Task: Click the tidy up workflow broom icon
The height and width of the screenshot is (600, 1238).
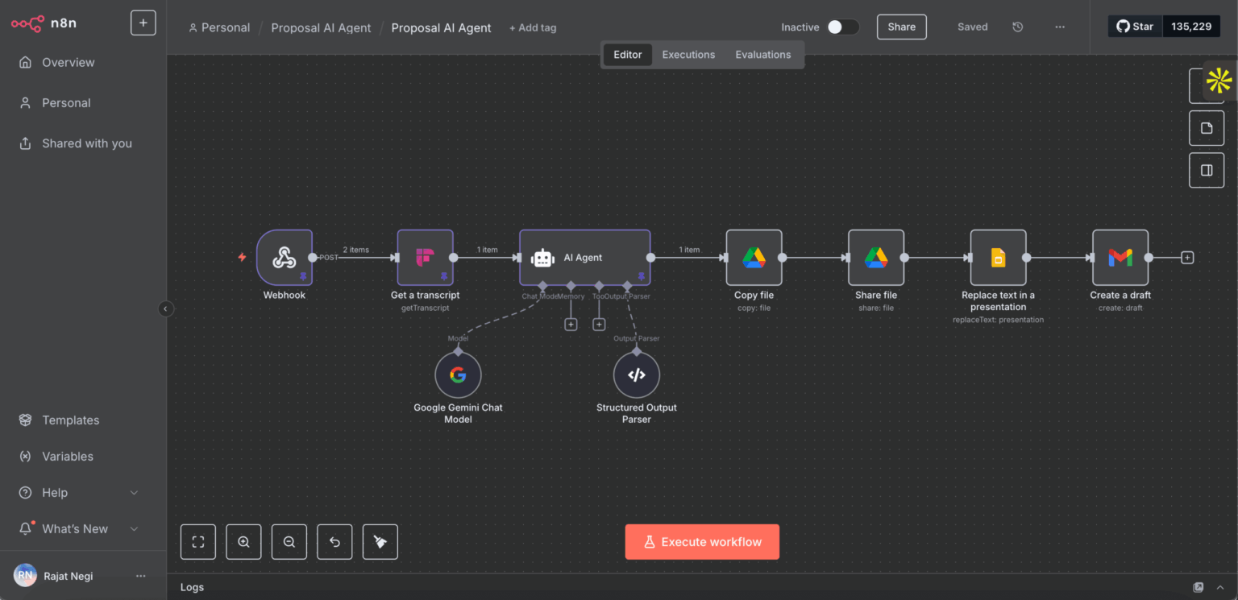Action: tap(380, 542)
